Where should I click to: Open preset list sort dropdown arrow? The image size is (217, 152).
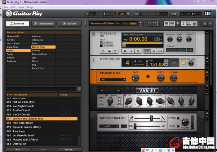11,95
